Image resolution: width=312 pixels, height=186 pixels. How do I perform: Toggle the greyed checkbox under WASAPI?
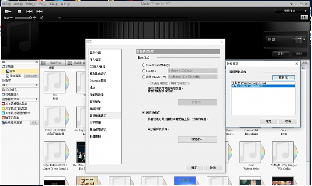coord(149,83)
